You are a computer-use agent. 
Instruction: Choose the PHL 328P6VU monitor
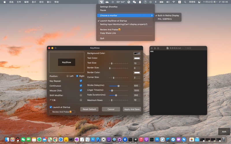click(168, 19)
